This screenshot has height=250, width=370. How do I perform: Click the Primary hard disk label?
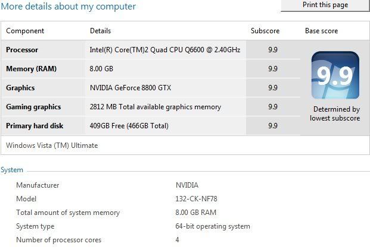(35, 126)
